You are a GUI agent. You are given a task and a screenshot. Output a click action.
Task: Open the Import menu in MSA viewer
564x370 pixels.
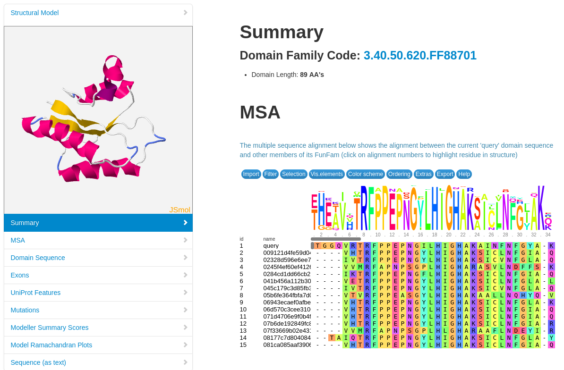point(251,174)
